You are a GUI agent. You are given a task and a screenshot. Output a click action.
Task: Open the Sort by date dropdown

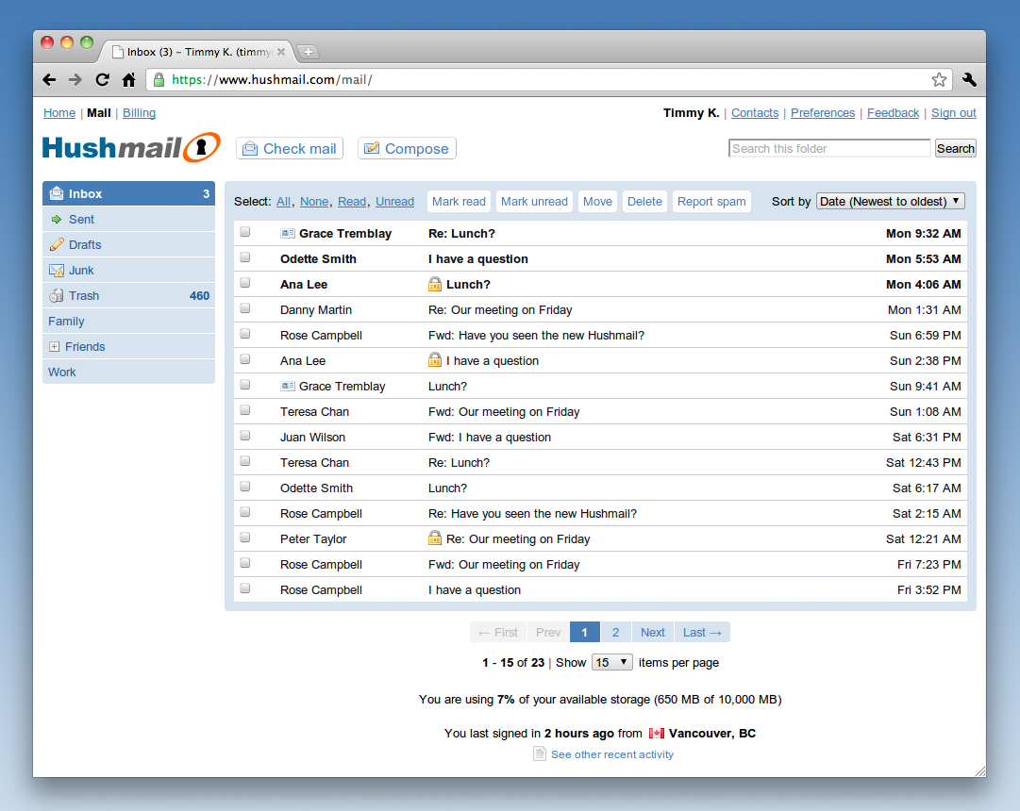[889, 201]
